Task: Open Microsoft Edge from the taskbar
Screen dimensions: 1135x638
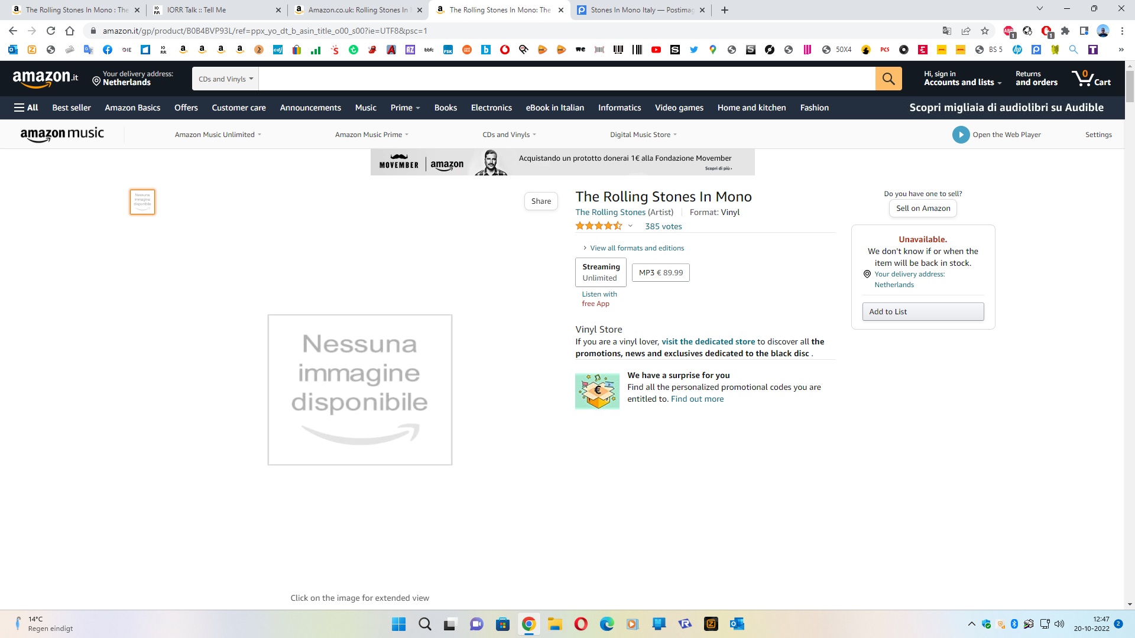Action: 607,624
